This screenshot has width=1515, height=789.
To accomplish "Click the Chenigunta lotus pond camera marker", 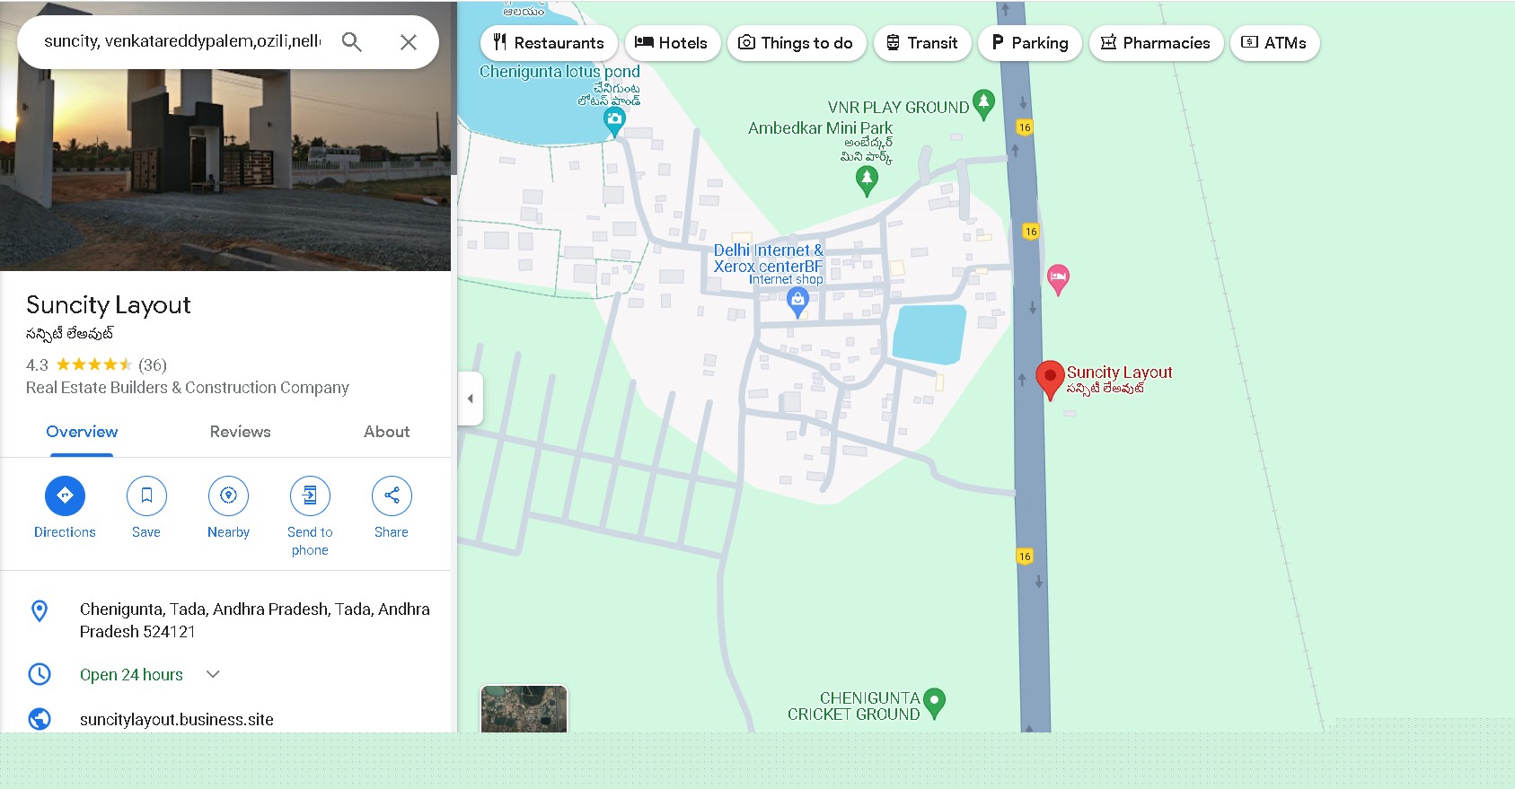I will 614,120.
